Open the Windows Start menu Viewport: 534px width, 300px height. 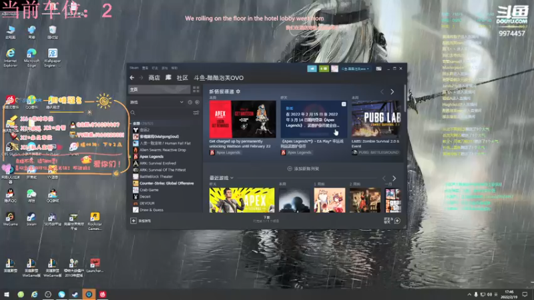[7, 294]
